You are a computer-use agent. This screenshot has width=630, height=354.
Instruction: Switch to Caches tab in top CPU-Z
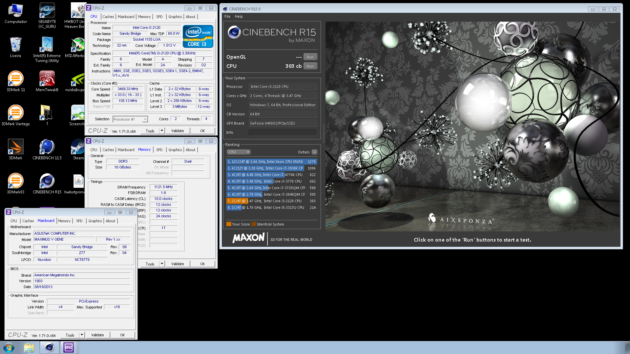pos(108,17)
